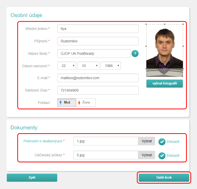Click the Pohlaví label
The image size is (197, 189).
point(44,103)
